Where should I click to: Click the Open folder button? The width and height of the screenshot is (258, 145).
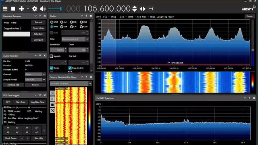[38, 28]
